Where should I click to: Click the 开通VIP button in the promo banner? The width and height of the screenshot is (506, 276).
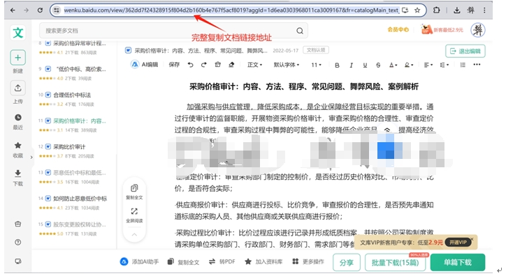pyautogui.click(x=458, y=243)
